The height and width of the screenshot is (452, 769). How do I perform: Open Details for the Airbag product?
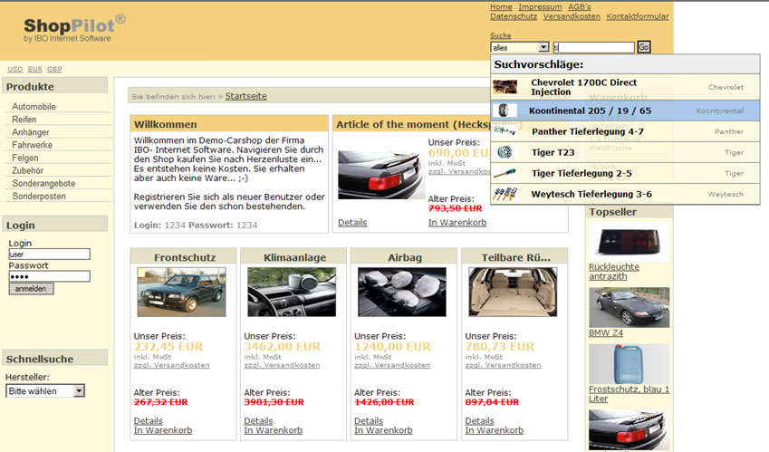369,420
